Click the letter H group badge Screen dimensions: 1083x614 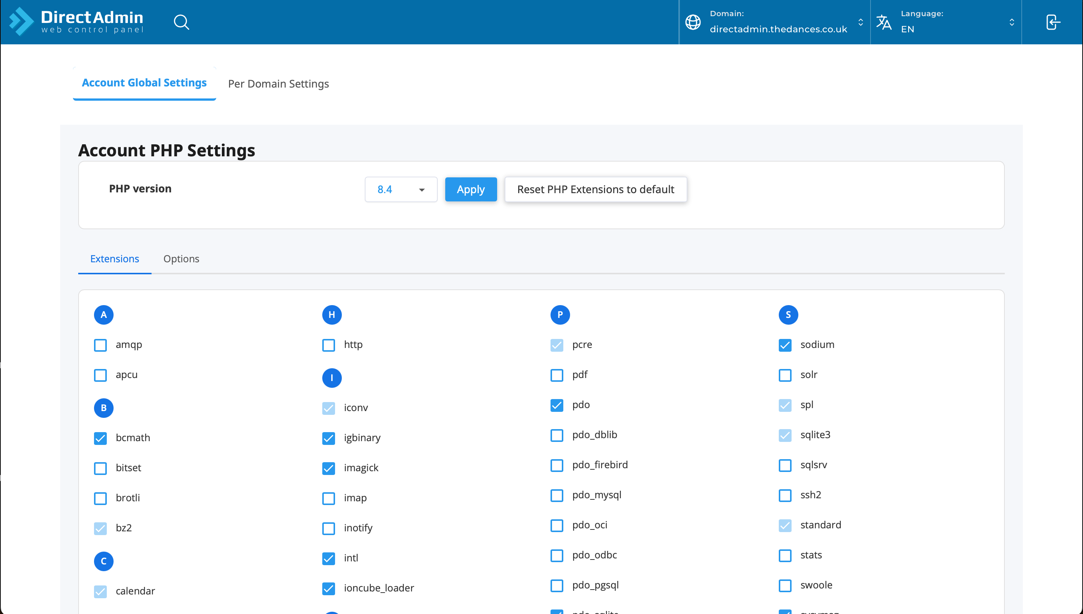[332, 315]
